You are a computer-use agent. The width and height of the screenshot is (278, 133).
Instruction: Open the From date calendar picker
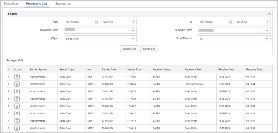pyautogui.click(x=97, y=22)
